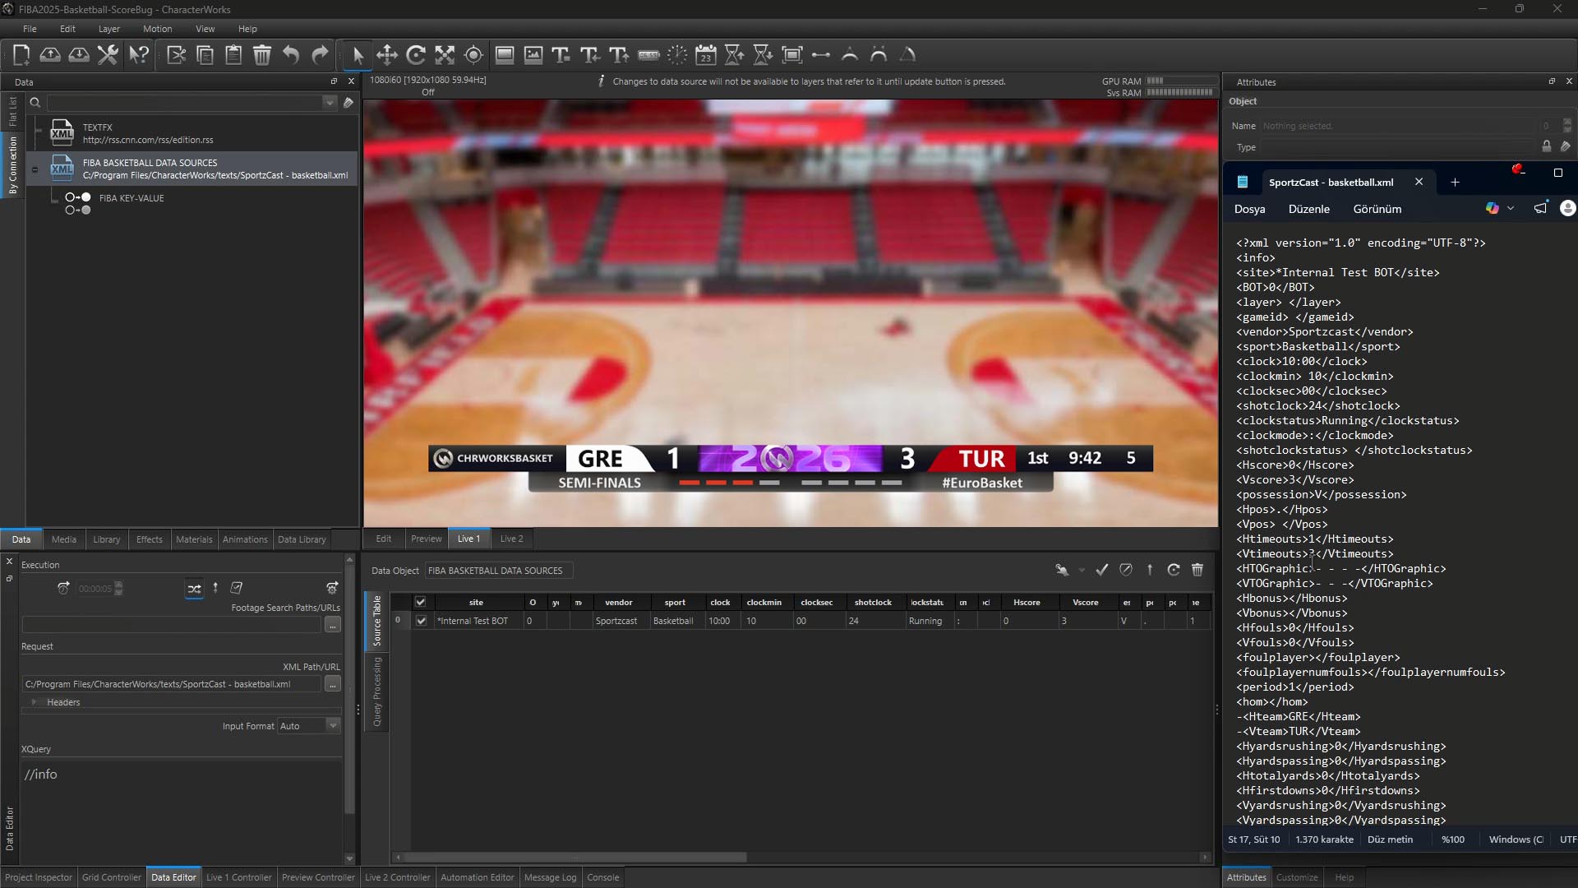Click the trash Delete icon in toolbar
This screenshot has width=1578, height=888.
click(x=262, y=55)
